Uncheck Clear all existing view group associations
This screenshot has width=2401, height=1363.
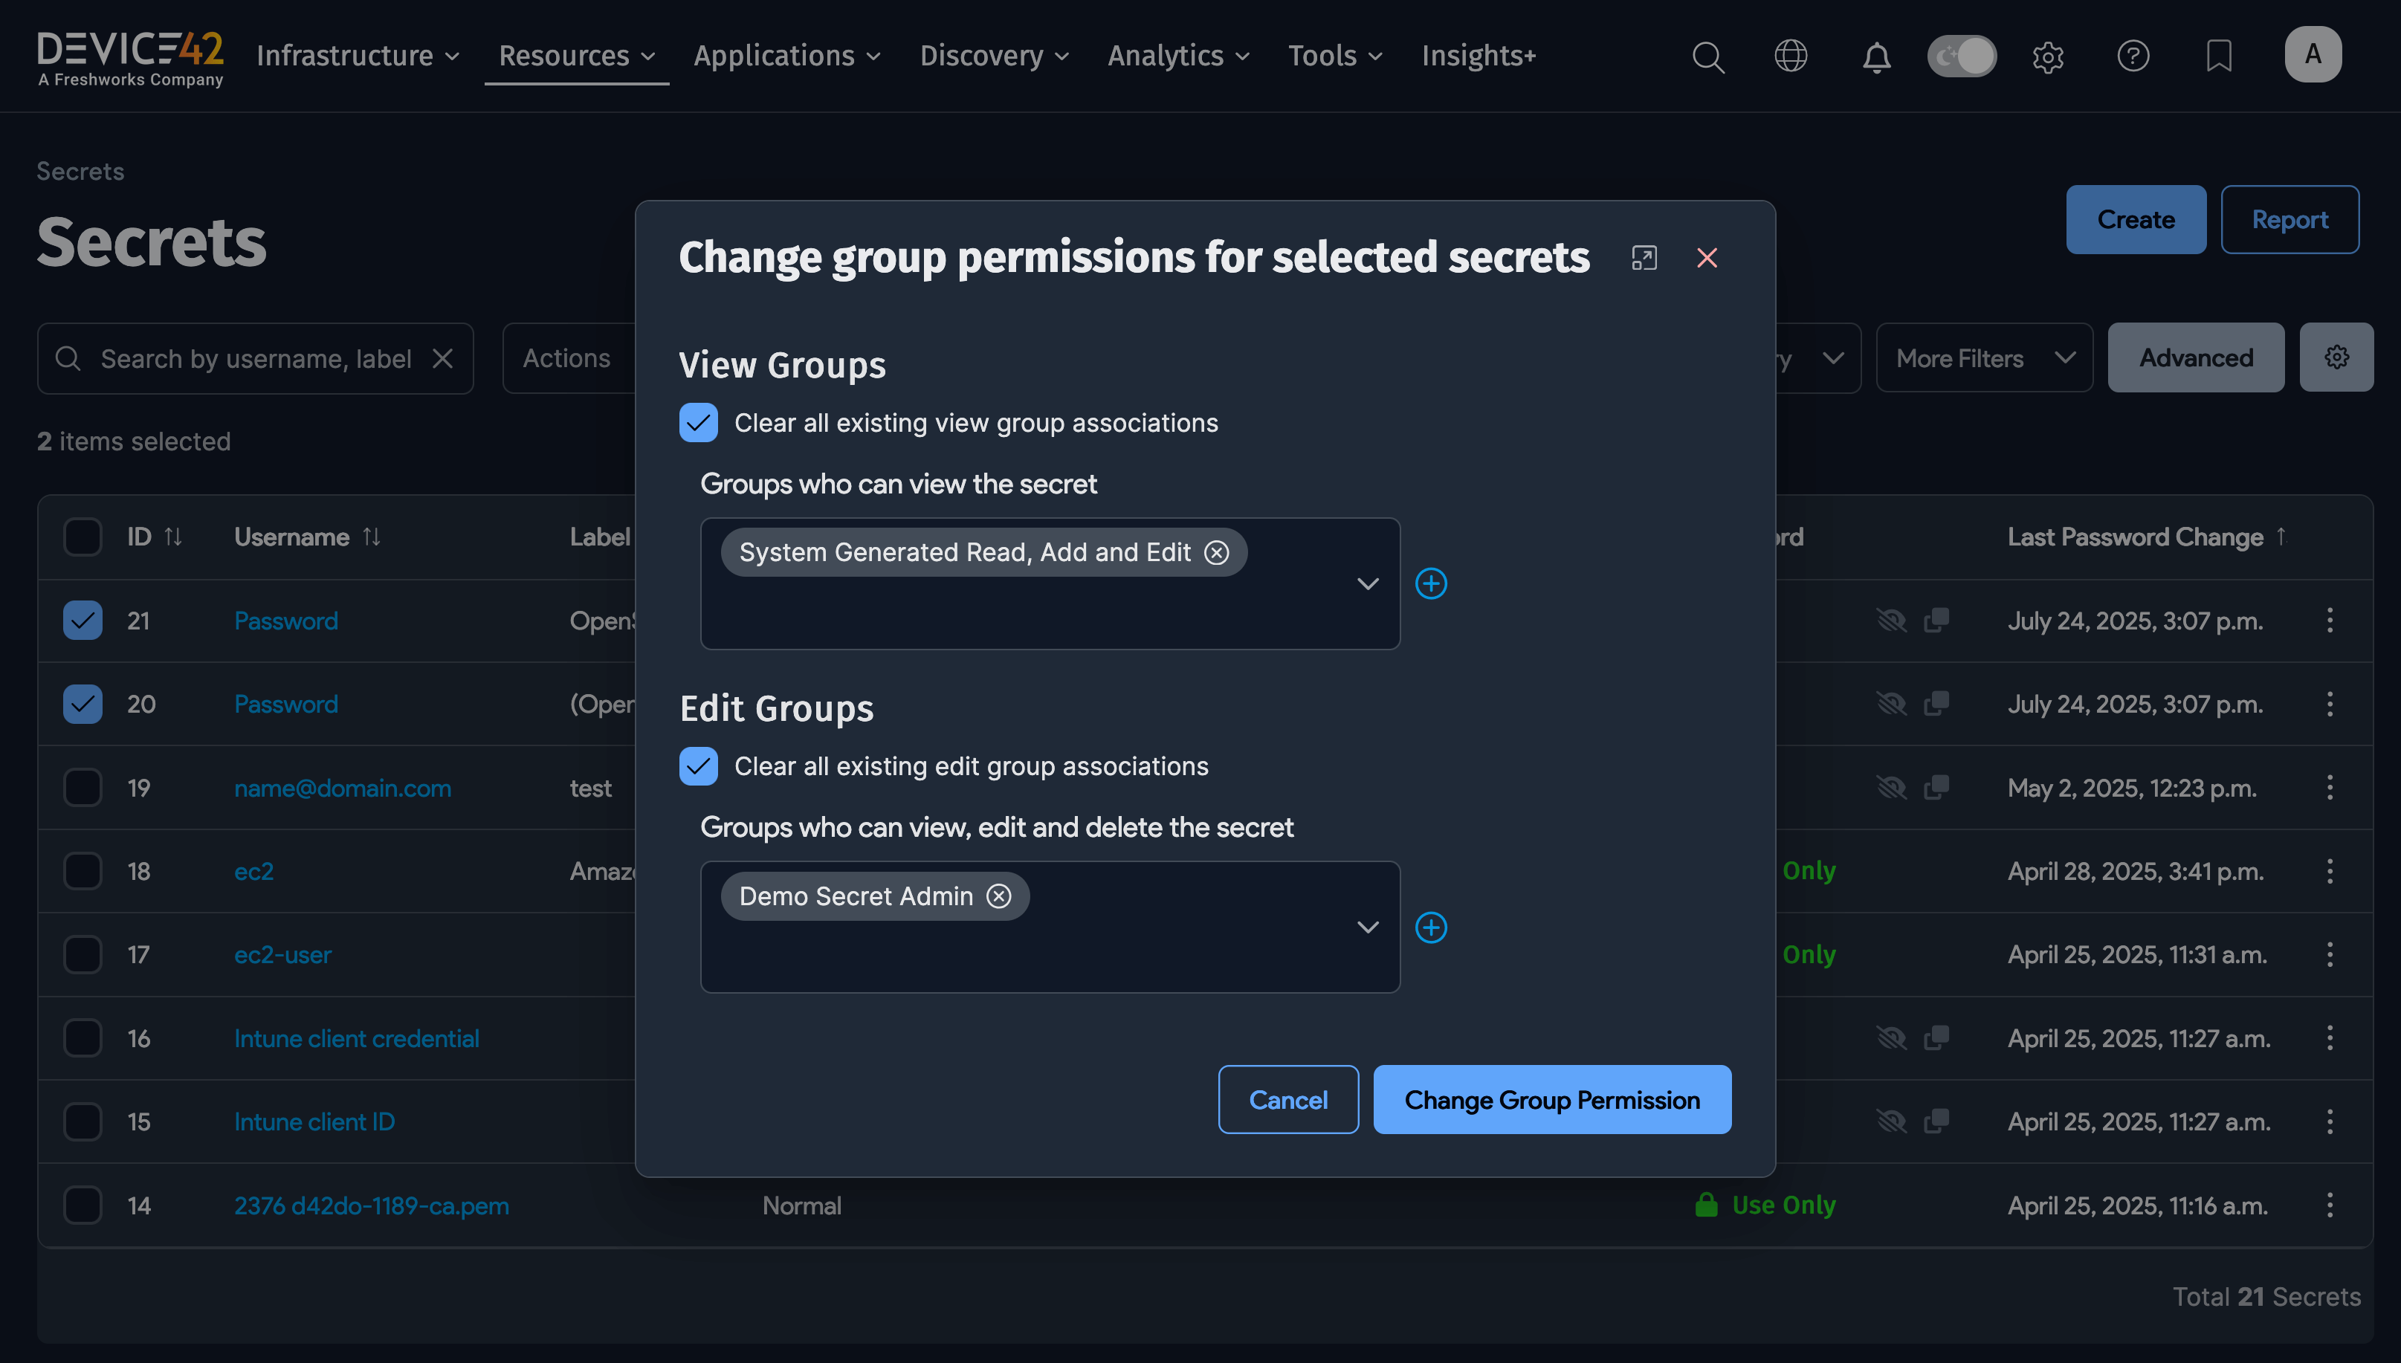tap(698, 422)
